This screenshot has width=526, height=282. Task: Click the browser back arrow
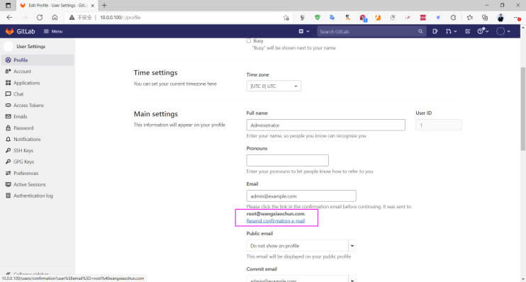9,18
